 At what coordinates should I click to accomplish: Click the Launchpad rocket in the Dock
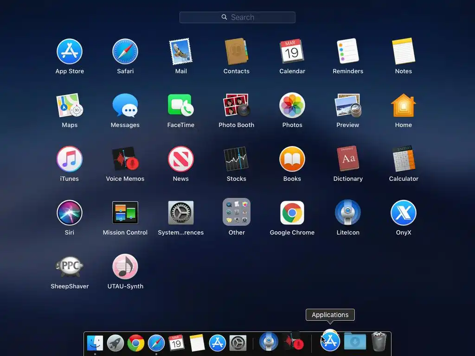[116, 343]
